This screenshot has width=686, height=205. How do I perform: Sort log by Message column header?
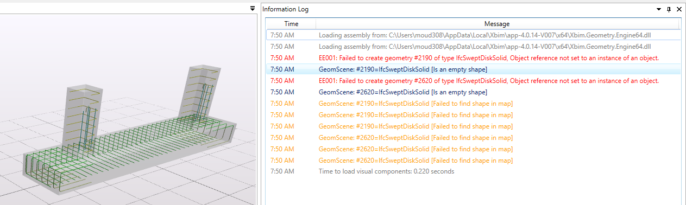tap(497, 24)
